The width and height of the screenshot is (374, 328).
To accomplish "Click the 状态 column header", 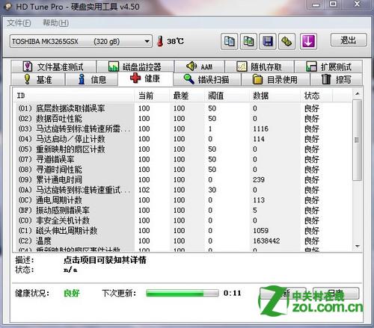I will pos(316,96).
